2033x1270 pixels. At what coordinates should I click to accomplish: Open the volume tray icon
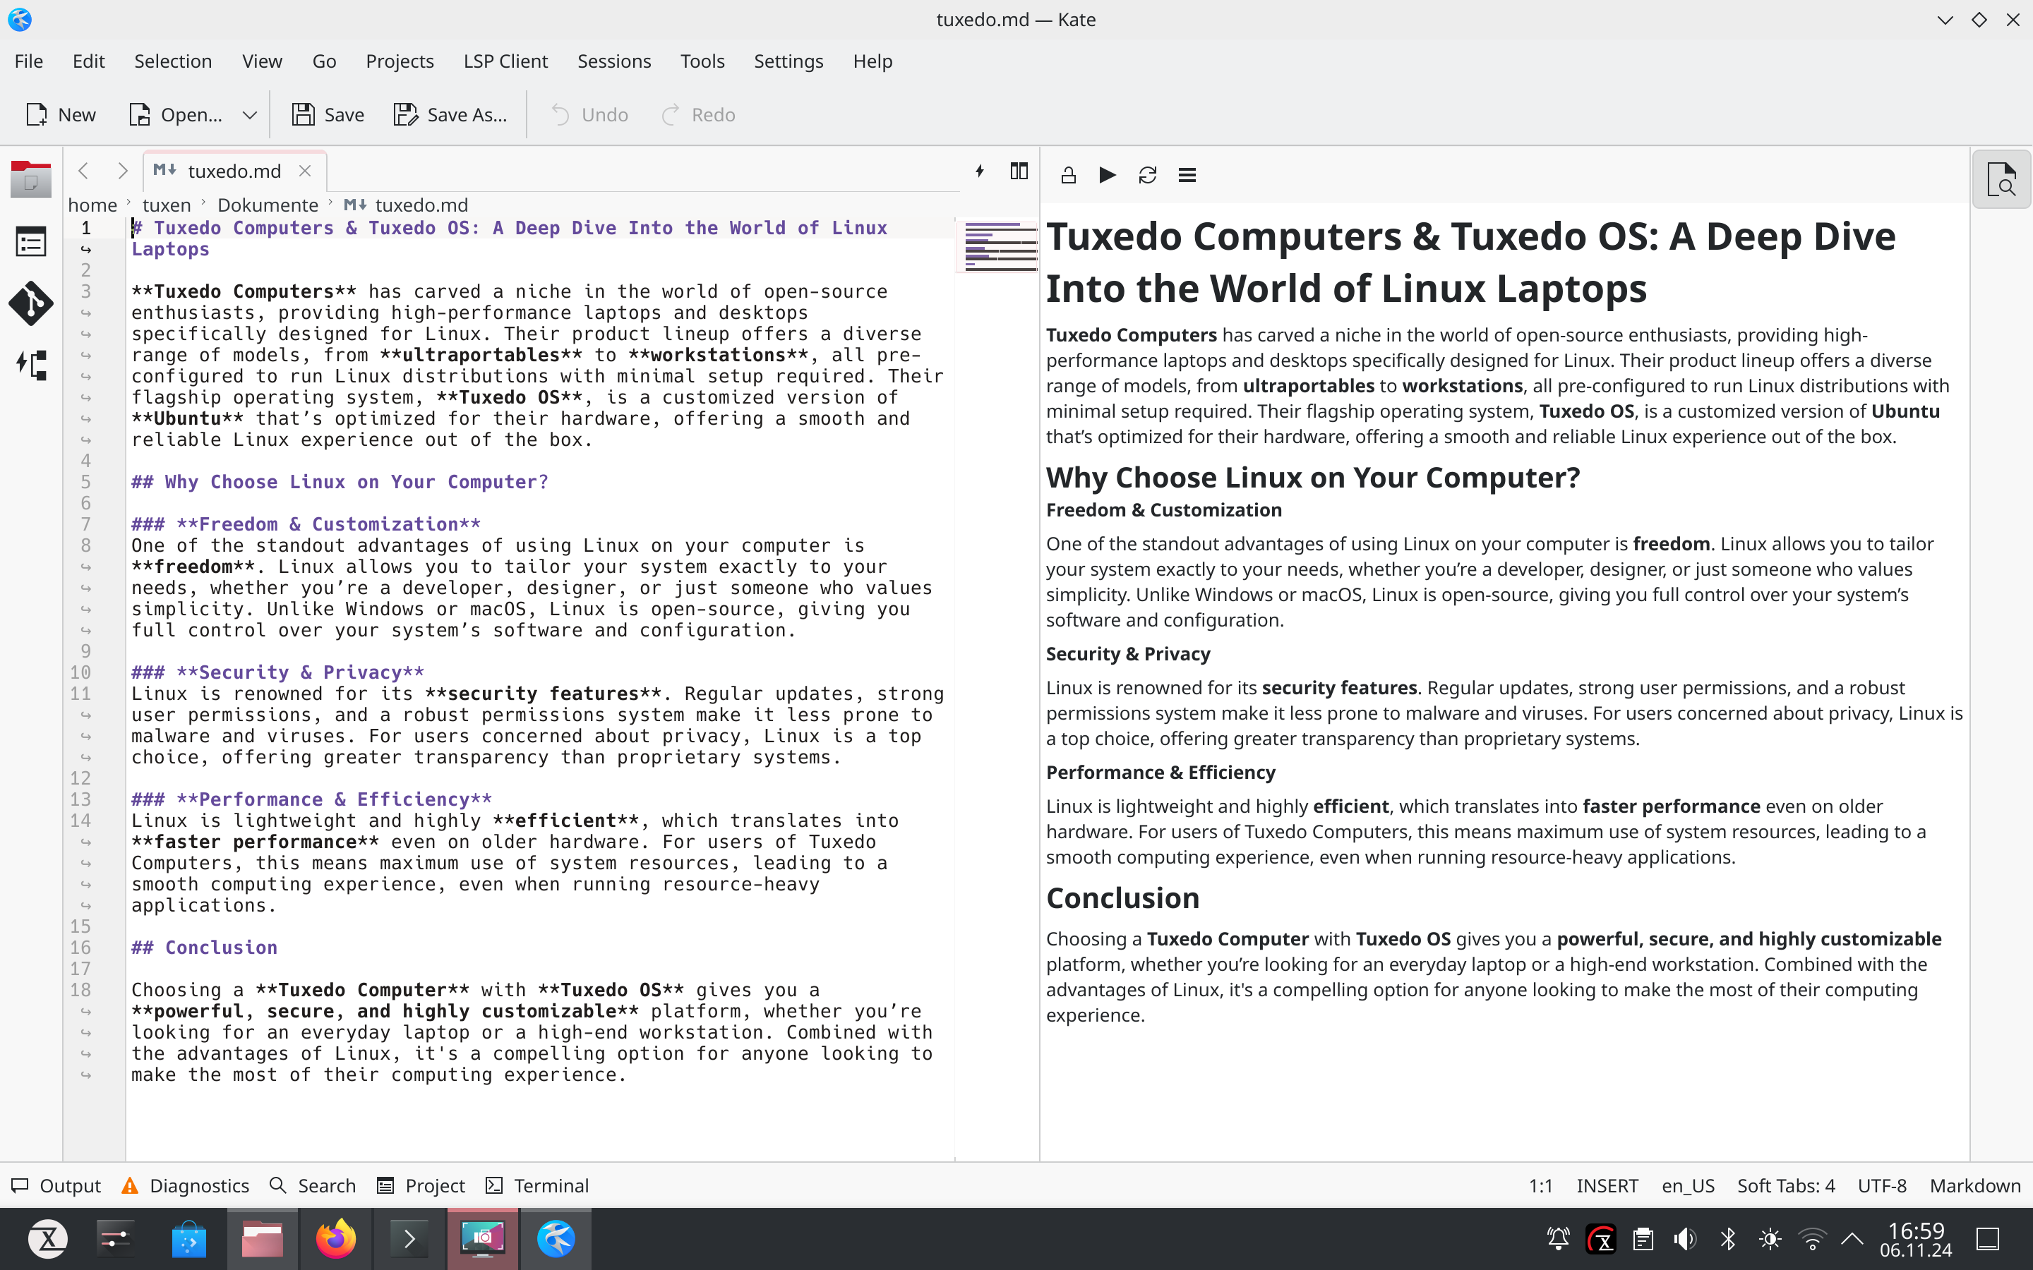(1685, 1239)
